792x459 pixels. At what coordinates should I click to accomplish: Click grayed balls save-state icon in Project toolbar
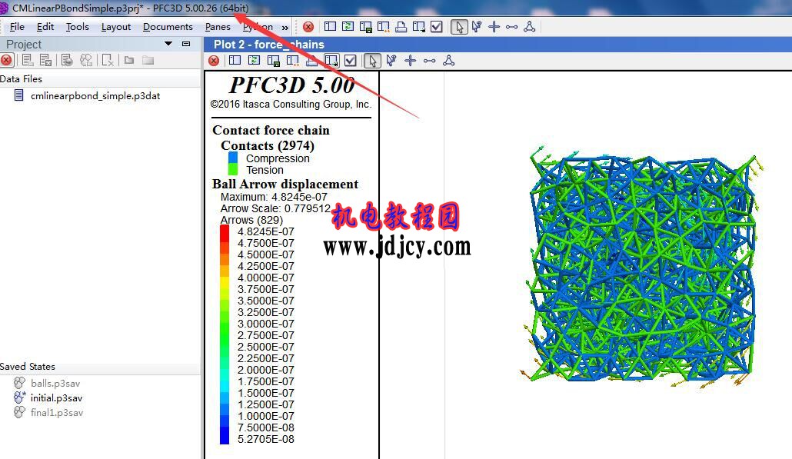click(x=86, y=61)
